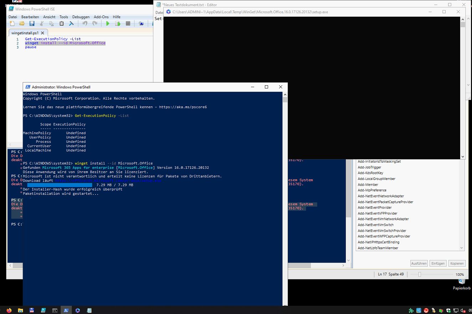Open Command Prompt taskbar icon
The height and width of the screenshot is (314, 472).
55,310
